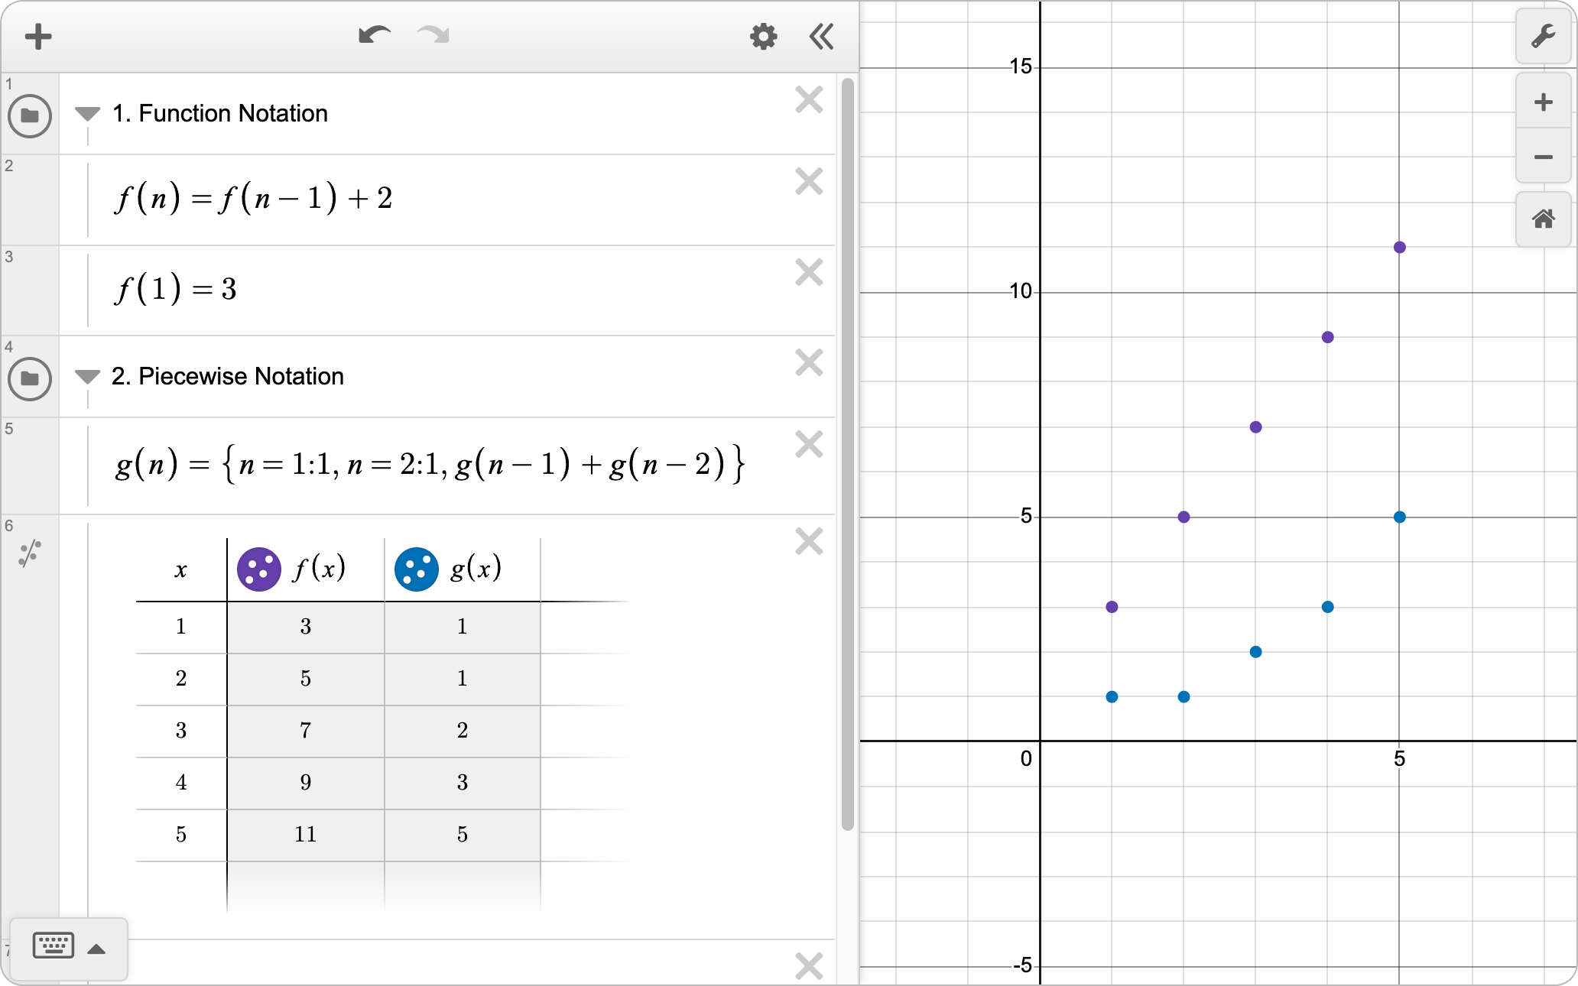Viewport: 1578px width, 986px height.
Task: Undo the last action
Action: tap(374, 35)
